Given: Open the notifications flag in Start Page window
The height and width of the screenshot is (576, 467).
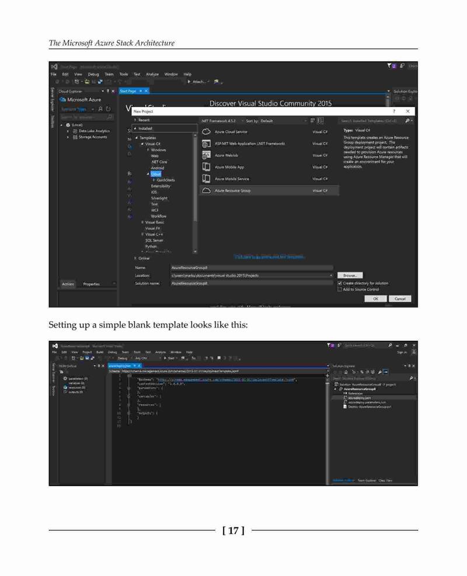Looking at the screenshot, I should click(390, 65).
